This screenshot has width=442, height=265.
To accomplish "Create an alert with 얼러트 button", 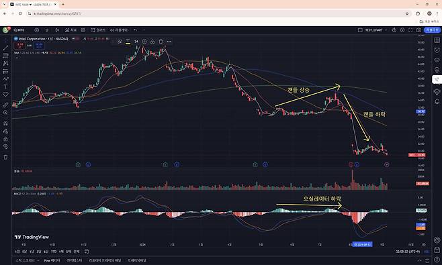I will click(x=98, y=30).
